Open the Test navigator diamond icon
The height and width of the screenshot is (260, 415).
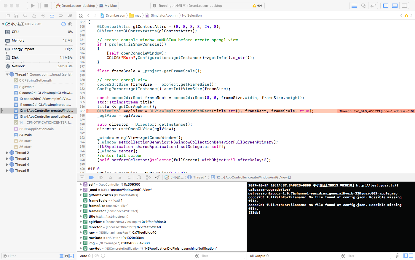click(43, 15)
